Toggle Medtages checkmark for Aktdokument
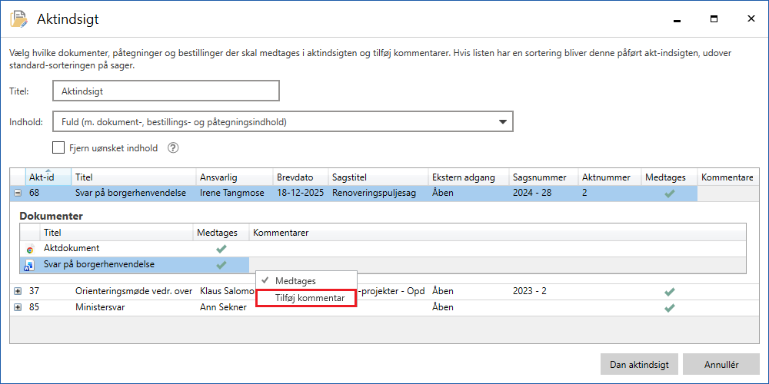769x384 pixels. point(221,249)
